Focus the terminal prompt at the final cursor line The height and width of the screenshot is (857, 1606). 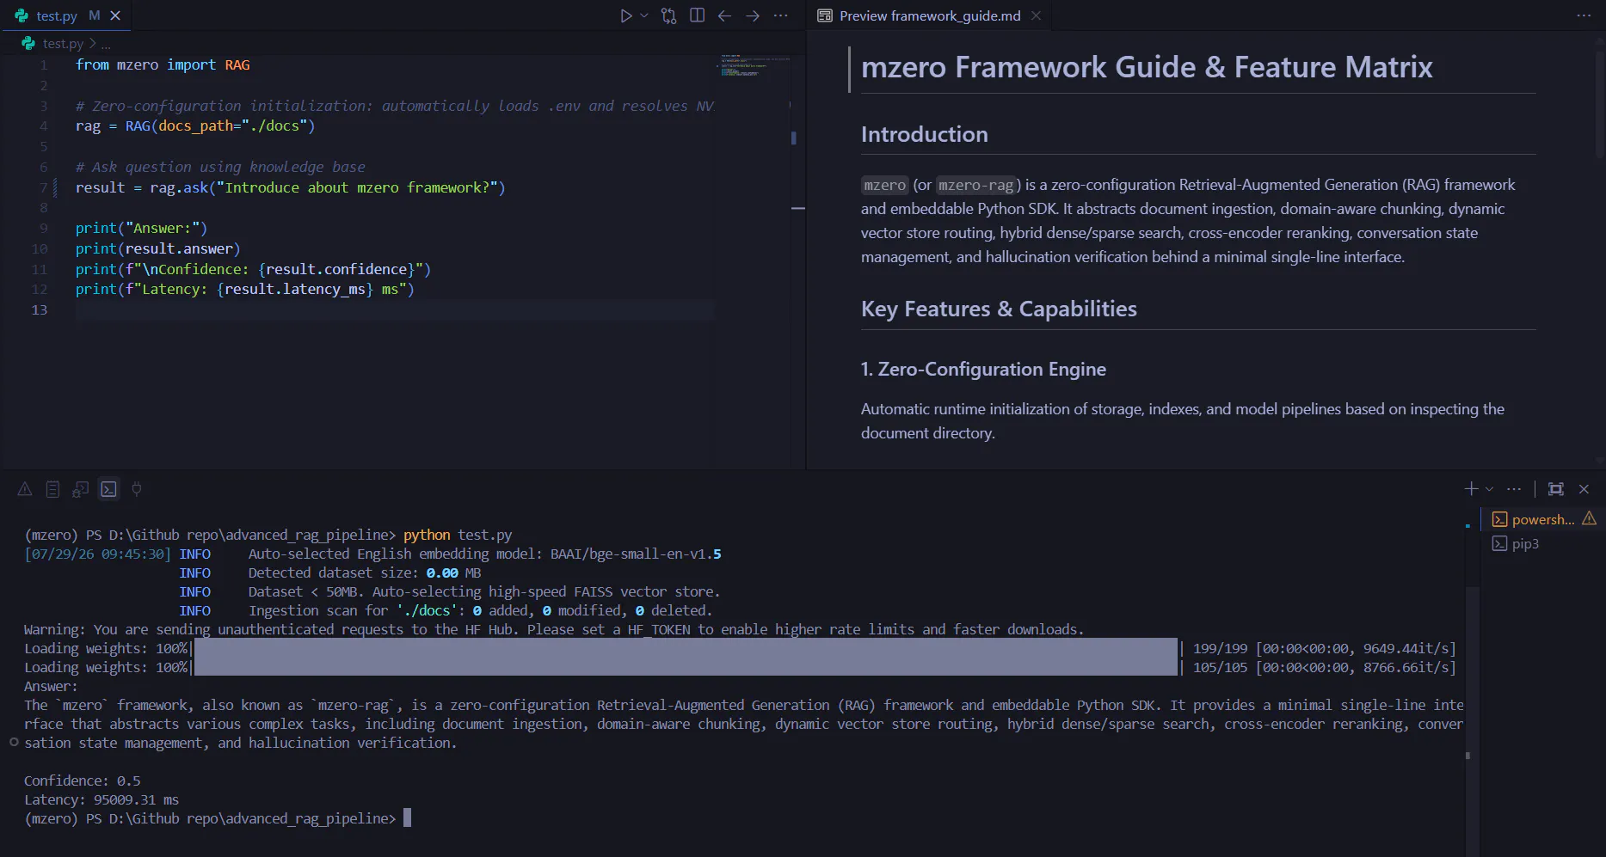click(x=408, y=818)
